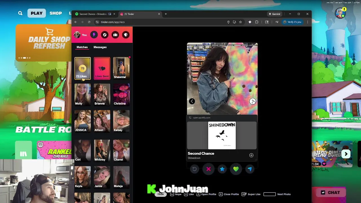Open Kelsey's match thumbnail

(x=121, y=122)
